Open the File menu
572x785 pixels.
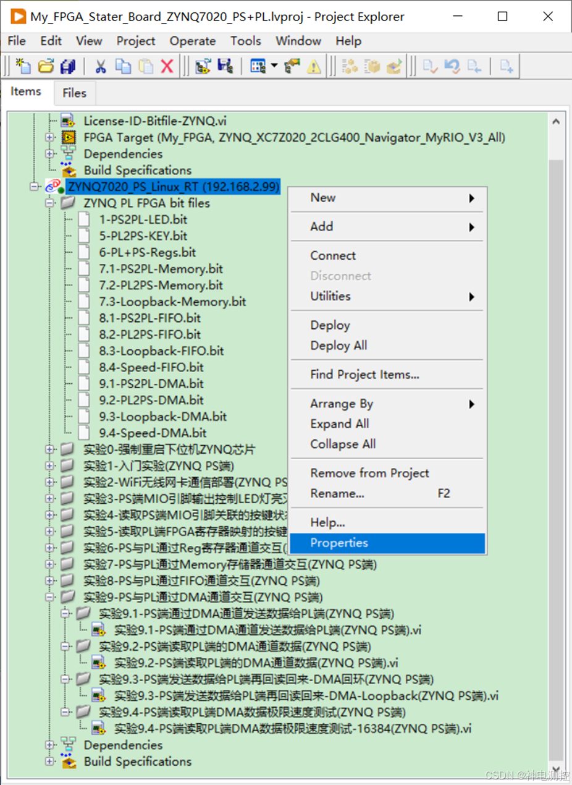point(17,41)
